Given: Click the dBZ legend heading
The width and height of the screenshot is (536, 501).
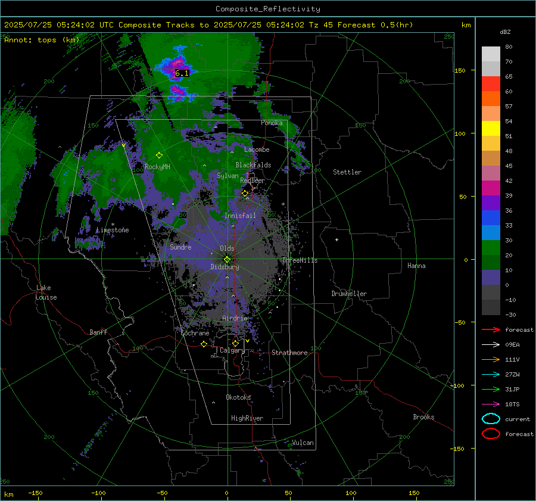Looking at the screenshot, I should pyautogui.click(x=505, y=32).
